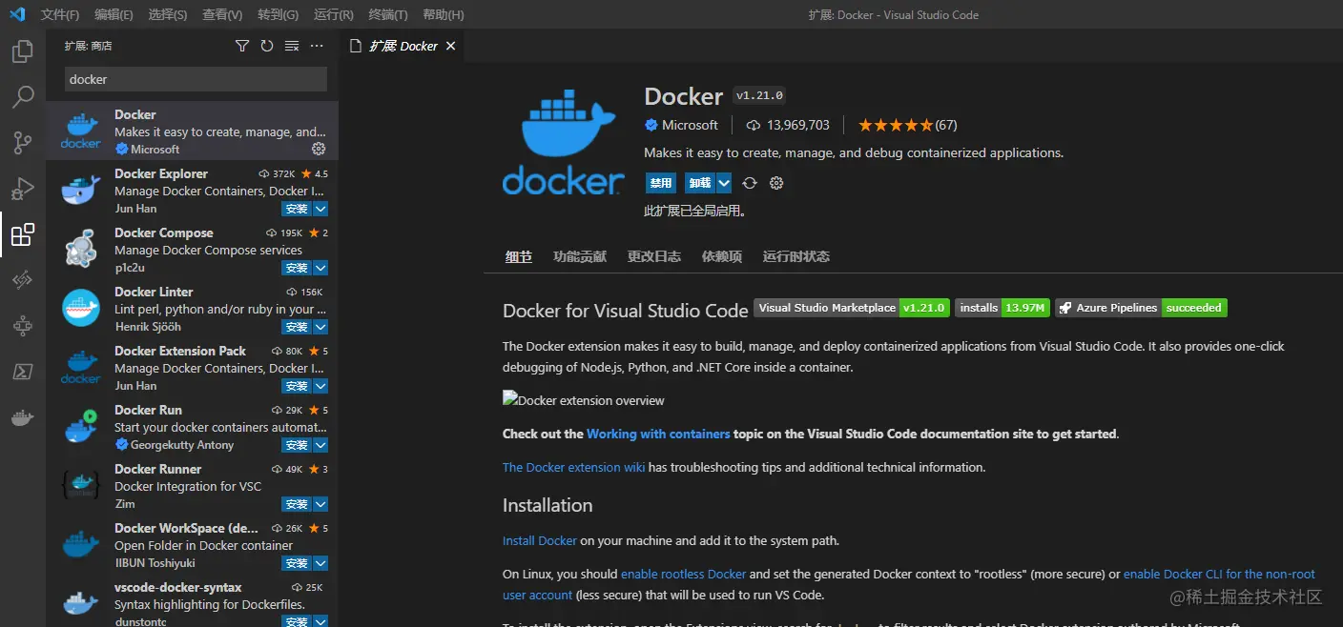Open the 运行(R) menu
Image resolution: width=1343 pixels, height=627 pixels.
(333, 14)
